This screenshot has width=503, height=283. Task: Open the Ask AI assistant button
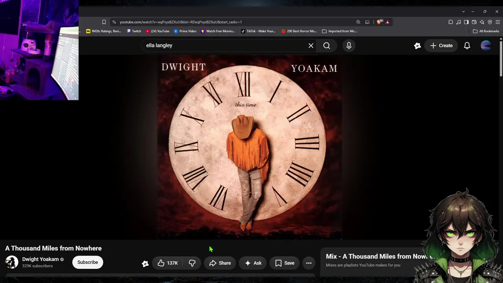(253, 263)
